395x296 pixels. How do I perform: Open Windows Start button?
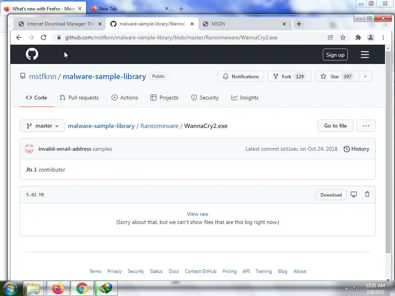10,288
